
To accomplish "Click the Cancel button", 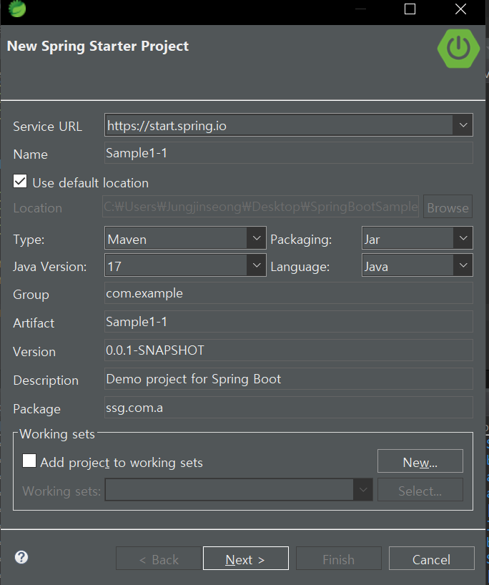I will [x=432, y=559].
